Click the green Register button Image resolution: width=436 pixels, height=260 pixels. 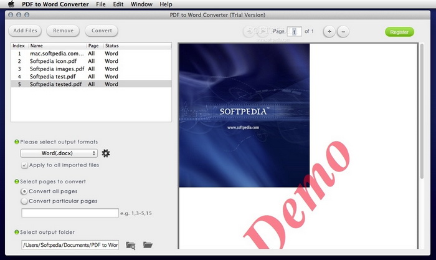399,32
